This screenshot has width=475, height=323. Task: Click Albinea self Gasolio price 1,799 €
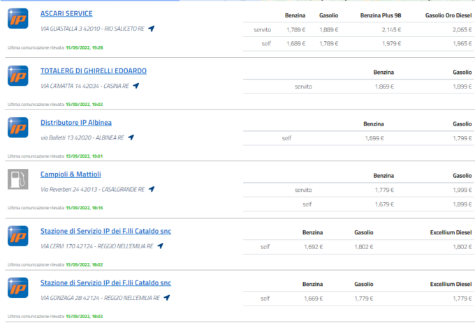462,138
